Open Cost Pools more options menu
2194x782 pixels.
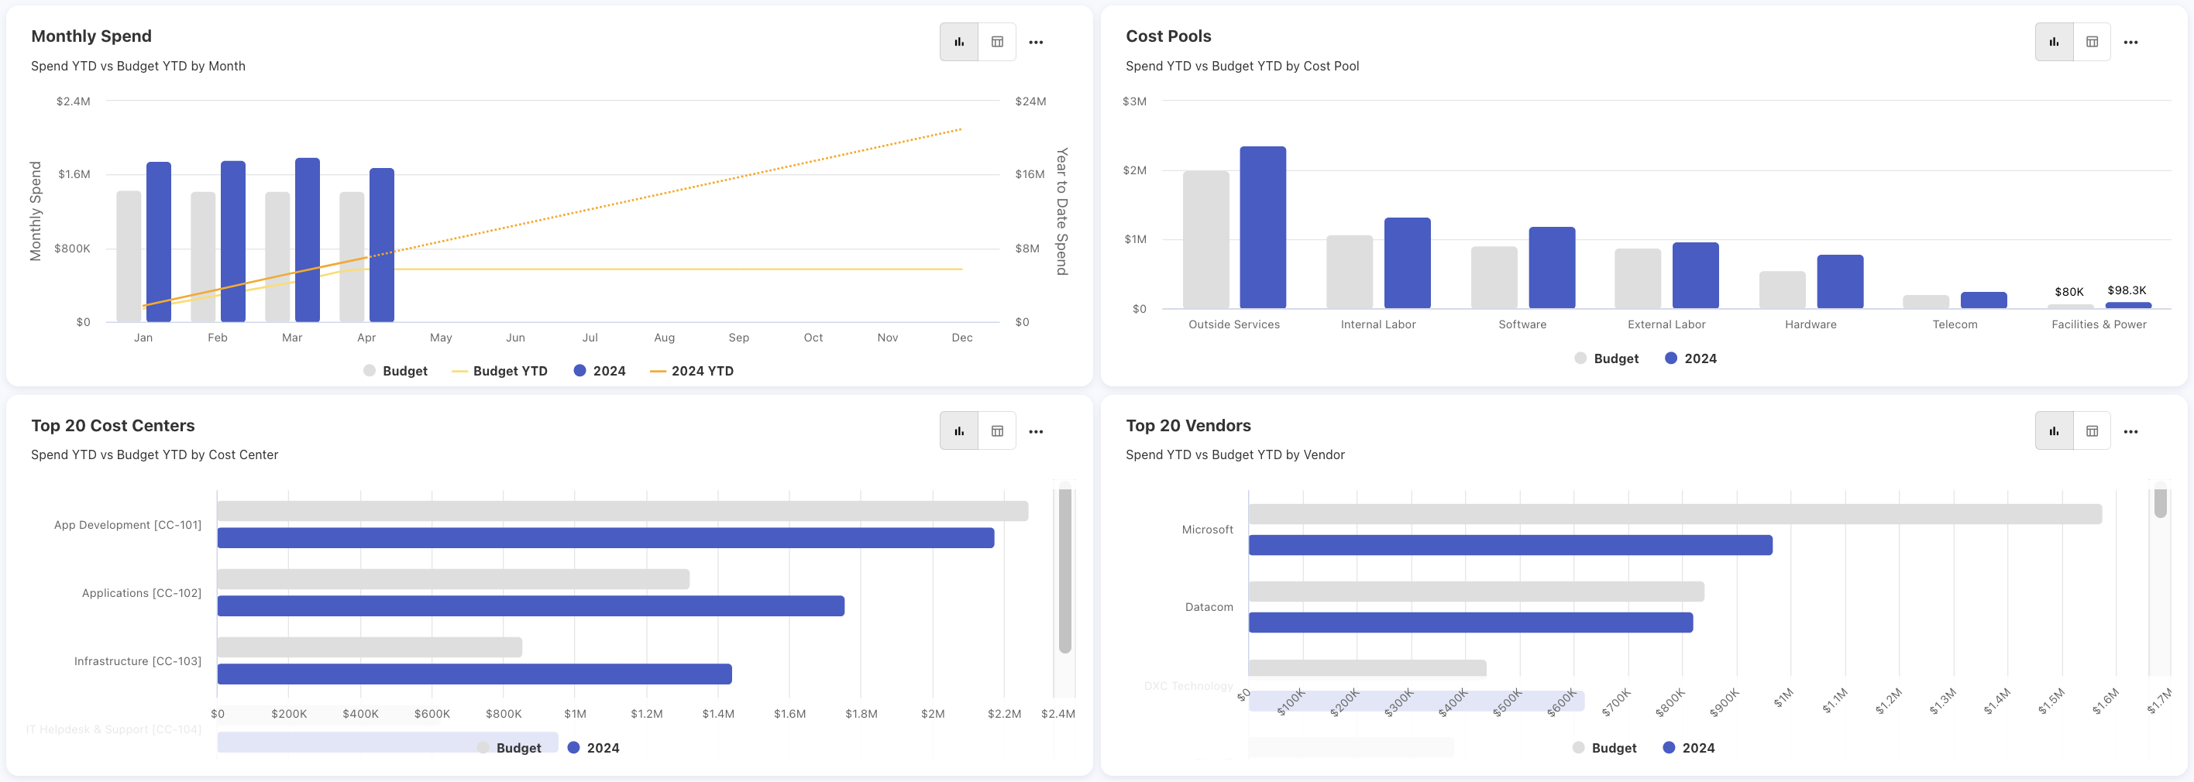point(2130,42)
